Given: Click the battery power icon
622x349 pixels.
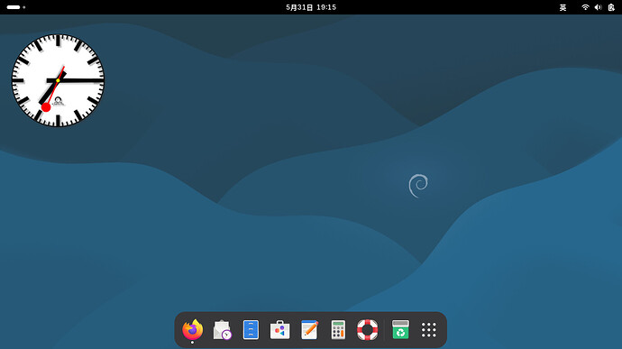Looking at the screenshot, I should tap(611, 7).
